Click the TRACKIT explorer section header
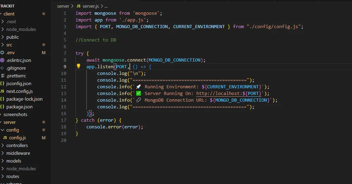 click(x=7, y=6)
